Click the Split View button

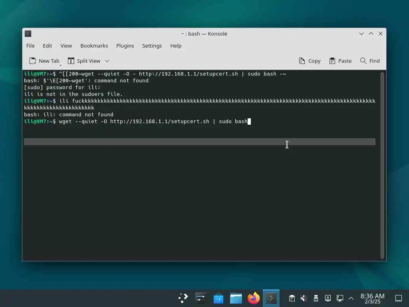point(84,61)
